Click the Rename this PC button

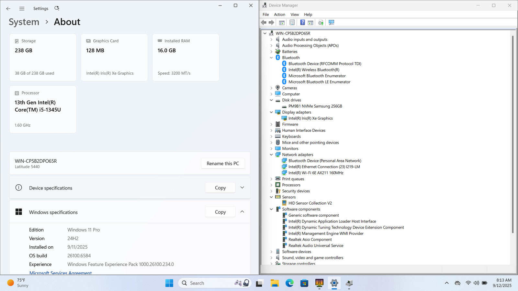click(223, 164)
